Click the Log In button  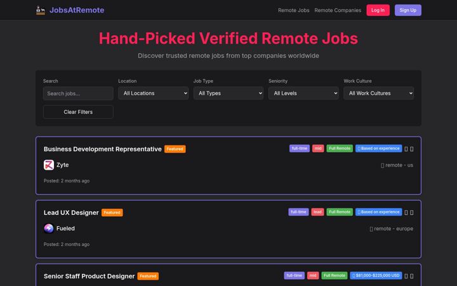[x=378, y=10]
